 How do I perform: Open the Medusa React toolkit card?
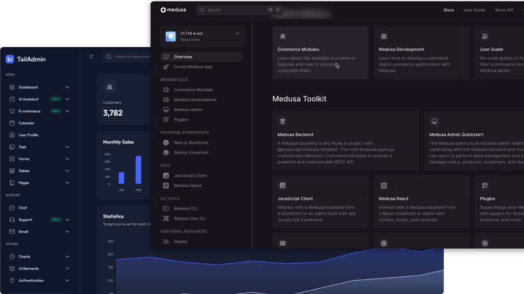(x=421, y=202)
